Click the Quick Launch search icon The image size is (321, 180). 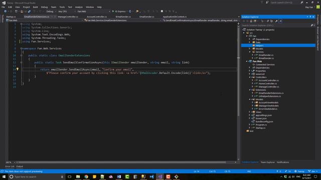pos(302,2)
